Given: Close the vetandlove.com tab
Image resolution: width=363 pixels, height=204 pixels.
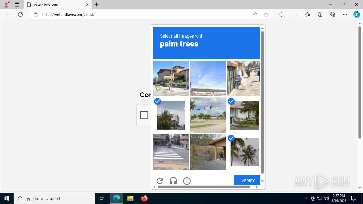Looking at the screenshot, I should (x=87, y=5).
